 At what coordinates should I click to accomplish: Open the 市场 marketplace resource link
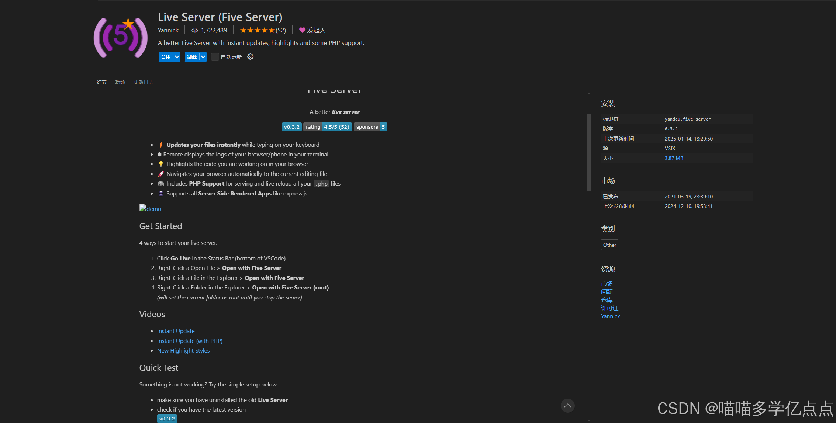[x=607, y=284]
